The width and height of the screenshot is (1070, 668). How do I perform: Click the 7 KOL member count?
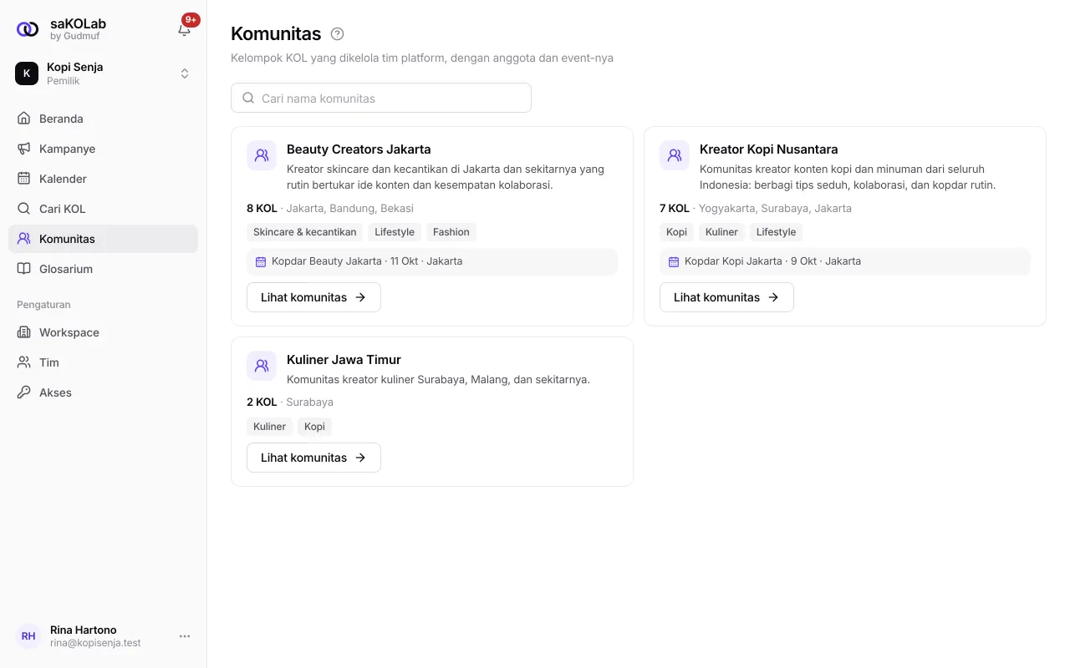(675, 209)
